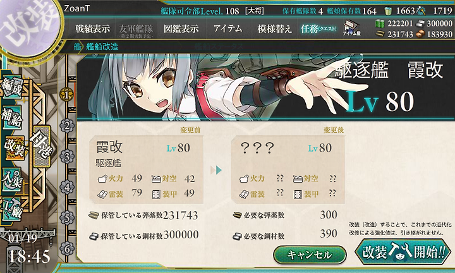455x273 pixels.
Task: Open the アイテム menu item
Action: [x=227, y=28]
